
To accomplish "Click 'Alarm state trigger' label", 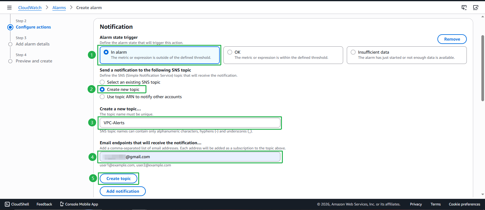I will 119,37.
